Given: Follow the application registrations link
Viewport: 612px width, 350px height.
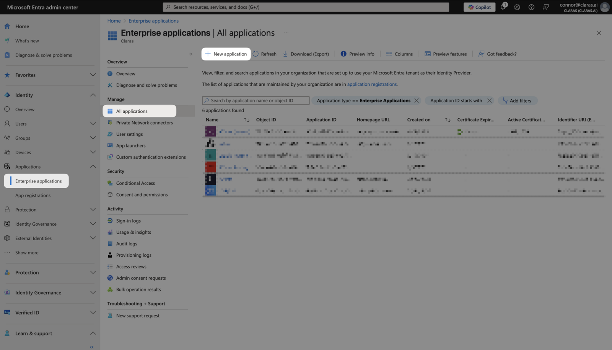Looking at the screenshot, I should pyautogui.click(x=372, y=84).
